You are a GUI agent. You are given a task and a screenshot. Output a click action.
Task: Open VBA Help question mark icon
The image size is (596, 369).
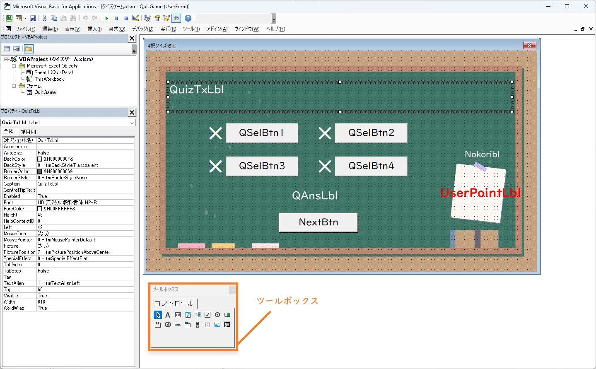188,18
